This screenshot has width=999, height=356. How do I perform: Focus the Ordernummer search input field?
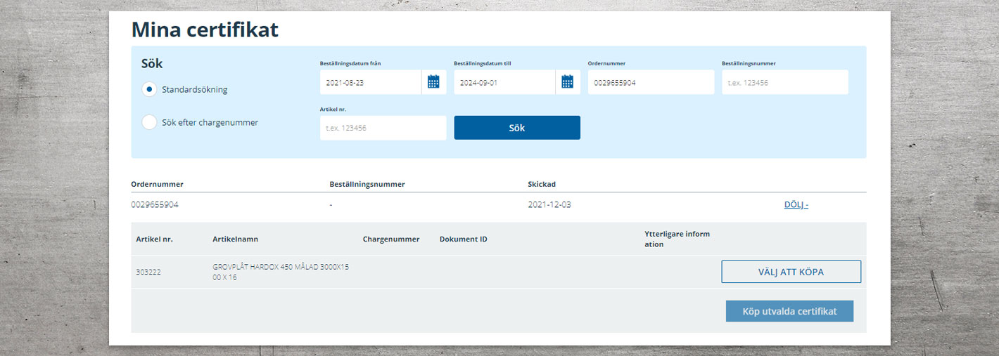[x=651, y=83]
